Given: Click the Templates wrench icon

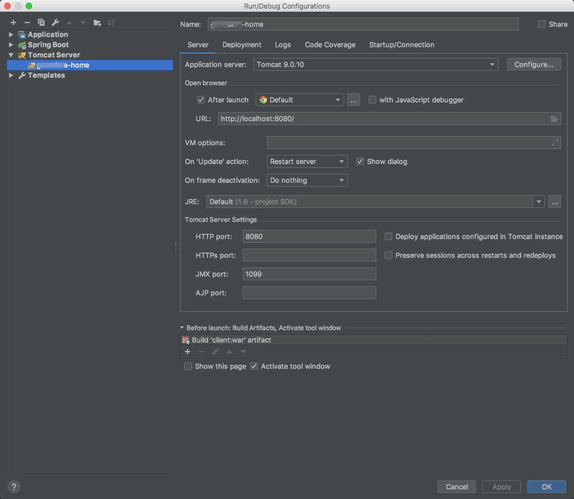Looking at the screenshot, I should [x=22, y=75].
